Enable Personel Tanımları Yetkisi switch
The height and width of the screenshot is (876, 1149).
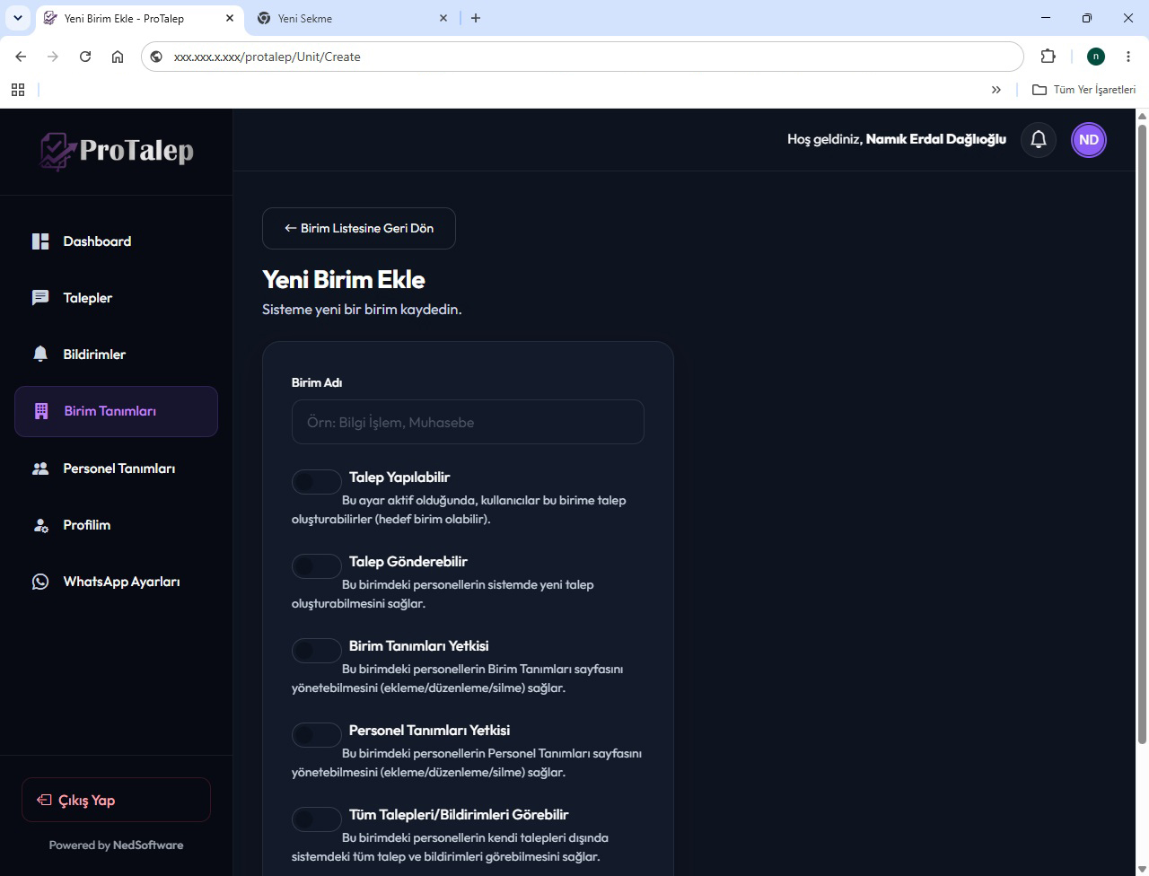tap(317, 735)
